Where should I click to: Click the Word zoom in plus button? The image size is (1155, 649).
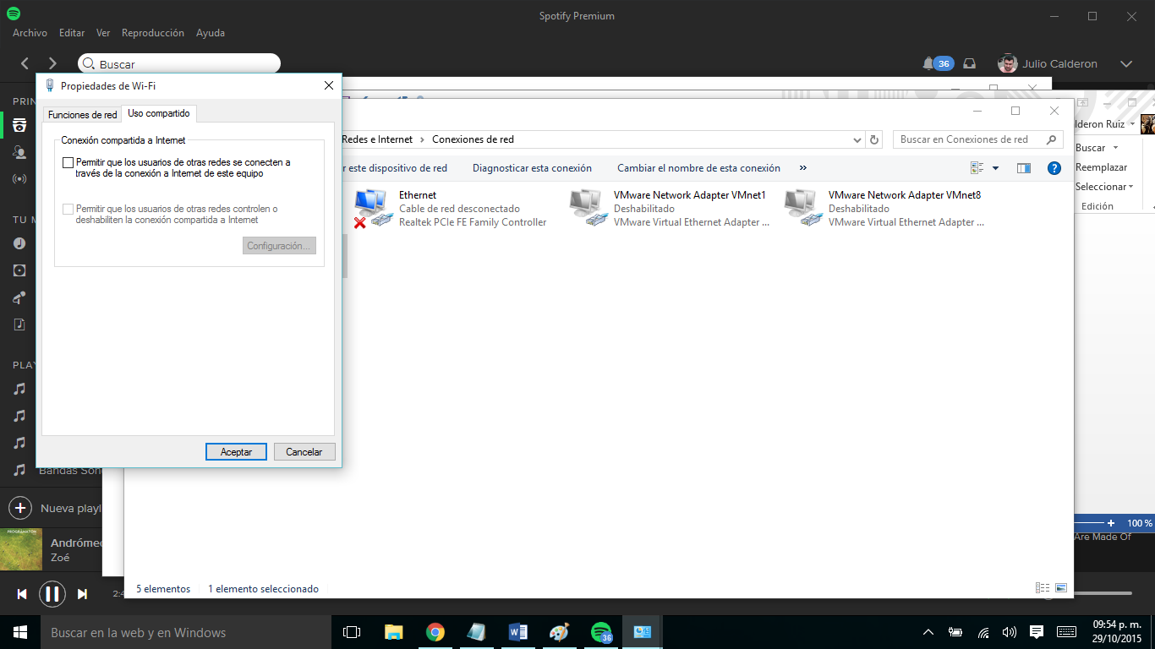point(1110,523)
